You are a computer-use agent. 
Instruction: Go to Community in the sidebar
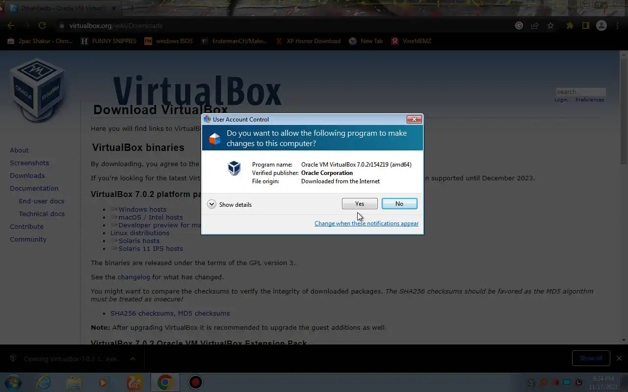[28, 239]
